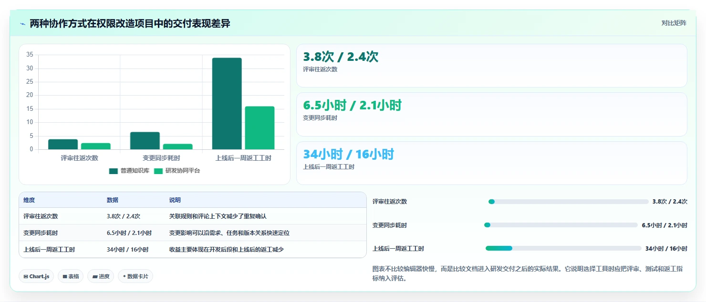Screen dimensions: 706x302
Task: Click progress value 34小时 / 16小时
Action: tap(666, 248)
